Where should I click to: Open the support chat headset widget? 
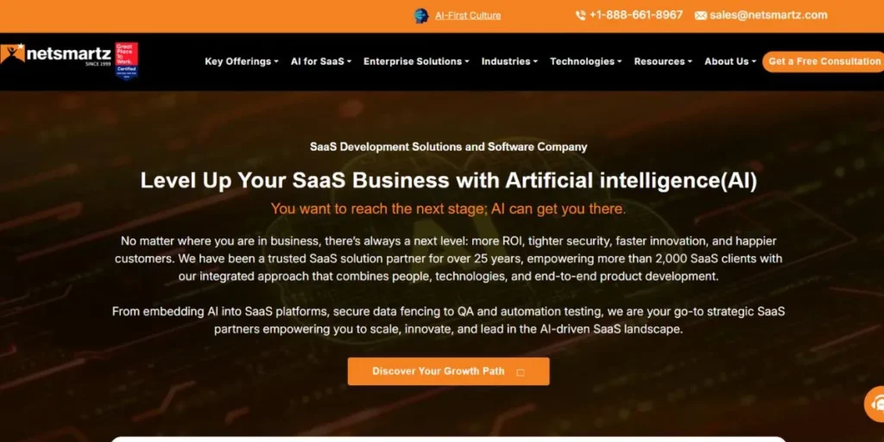point(876,403)
